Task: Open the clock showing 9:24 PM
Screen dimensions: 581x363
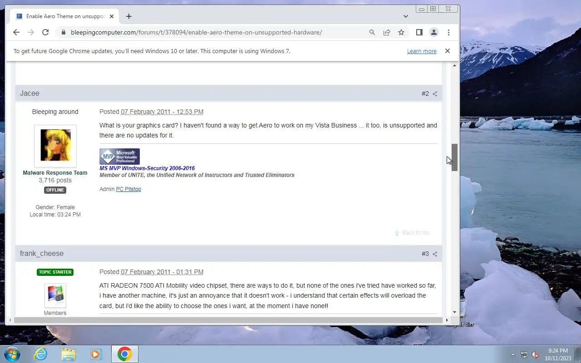Action: (x=558, y=354)
